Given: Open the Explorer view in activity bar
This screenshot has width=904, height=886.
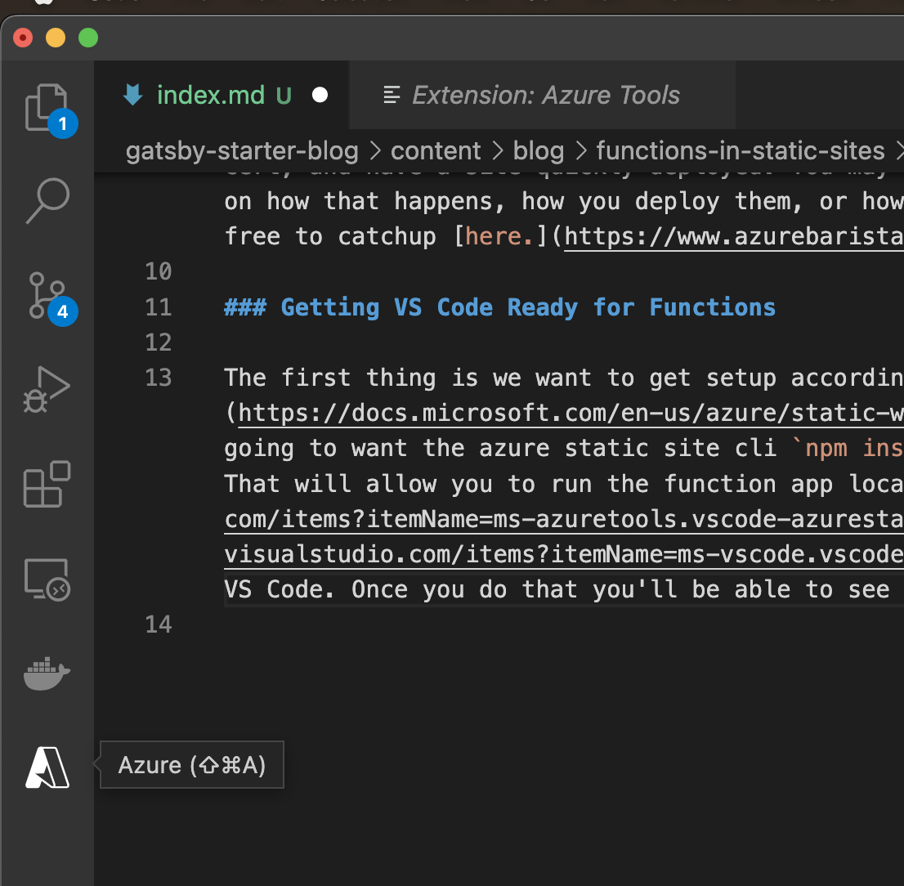Looking at the screenshot, I should pyautogui.click(x=46, y=106).
